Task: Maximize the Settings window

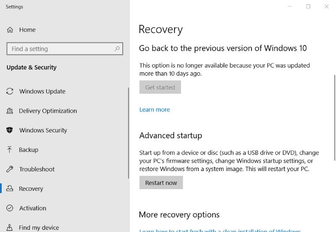Action: (x=308, y=6)
